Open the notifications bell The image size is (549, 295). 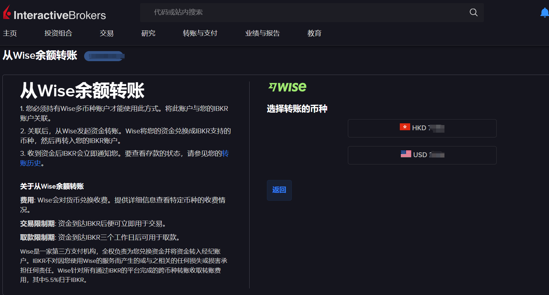[544, 13]
